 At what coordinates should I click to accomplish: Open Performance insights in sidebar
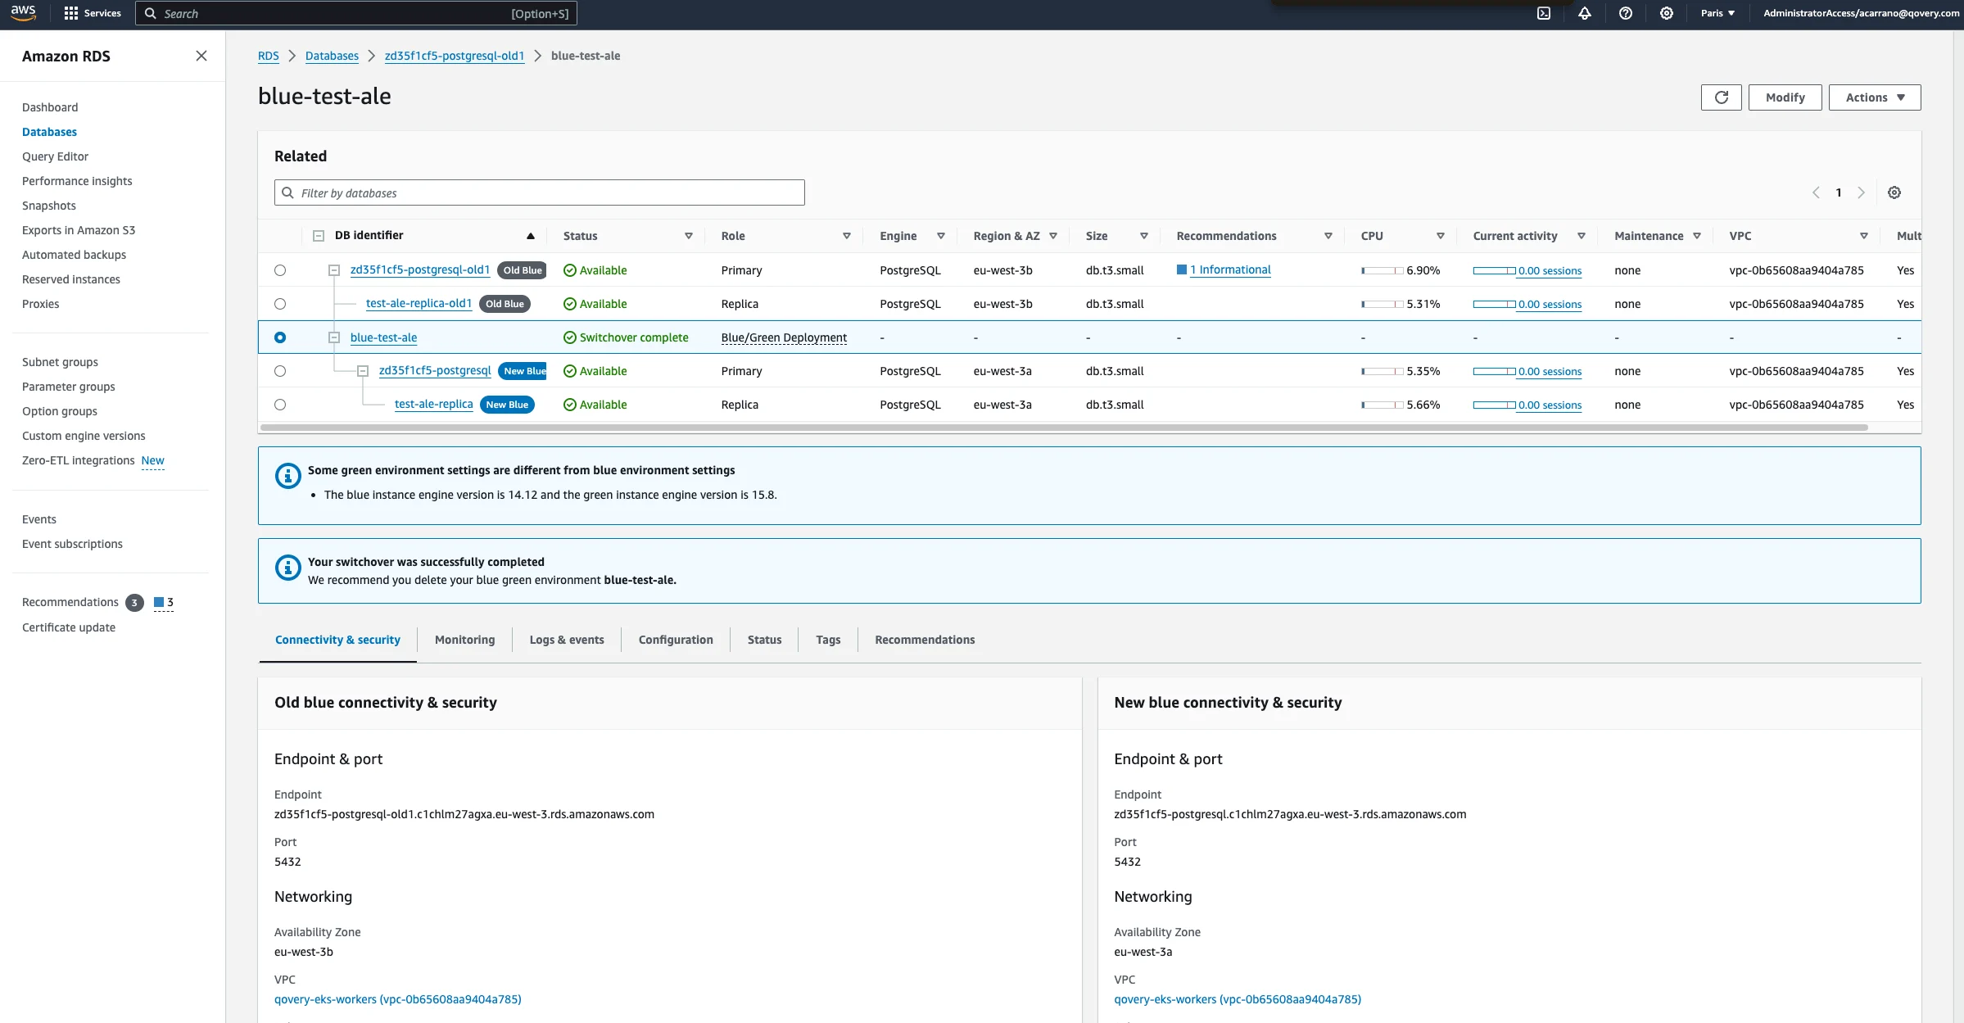tap(77, 181)
